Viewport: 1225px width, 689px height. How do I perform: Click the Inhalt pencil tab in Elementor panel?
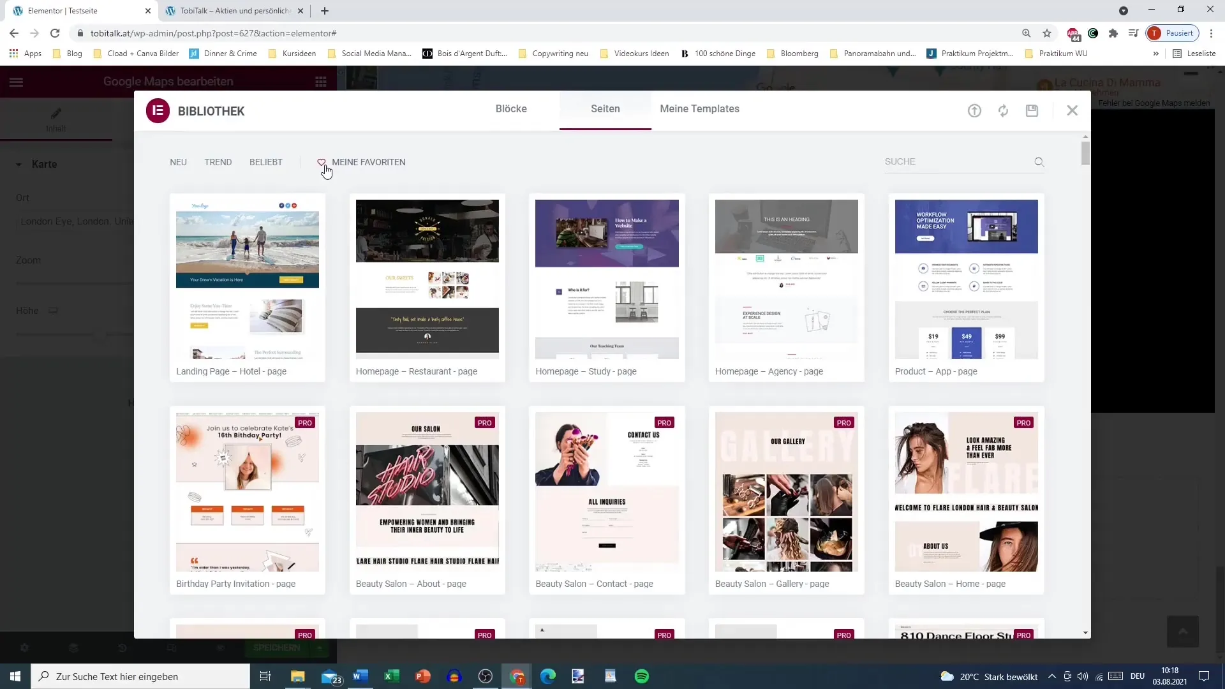pyautogui.click(x=56, y=119)
